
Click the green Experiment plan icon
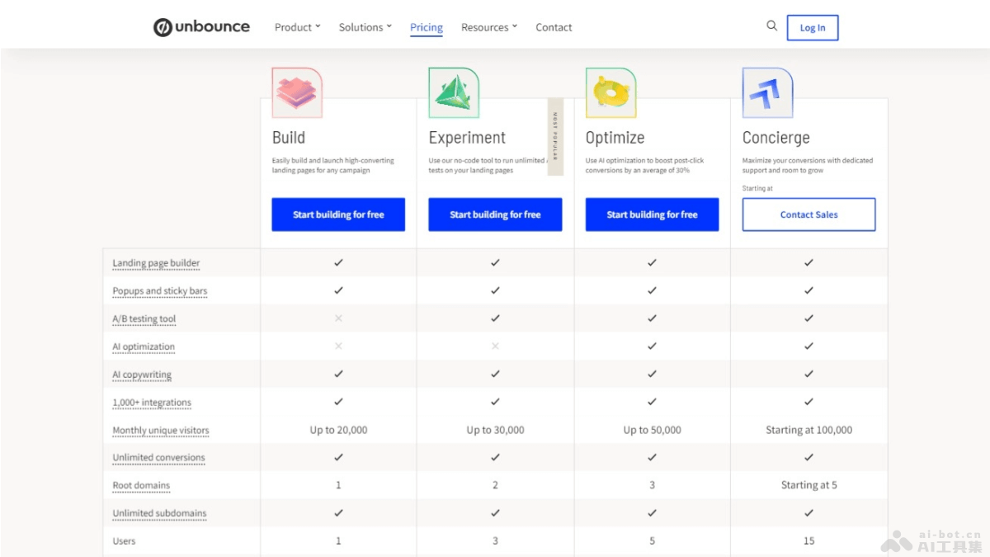(x=453, y=92)
